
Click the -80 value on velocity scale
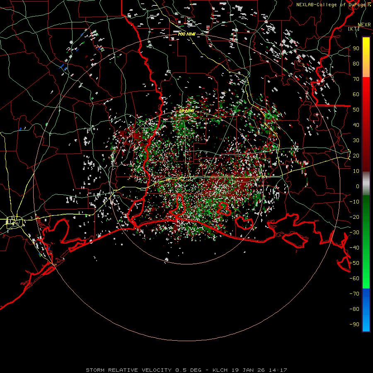354,309
